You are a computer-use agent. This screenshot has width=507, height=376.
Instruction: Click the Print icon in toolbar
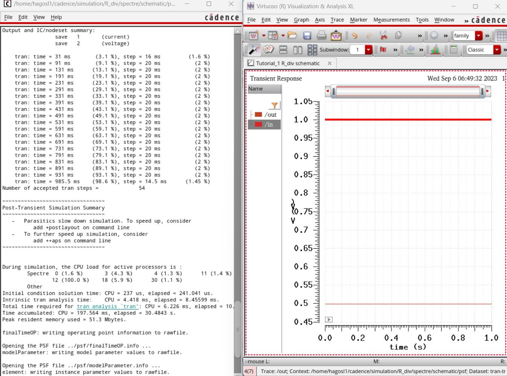pyautogui.click(x=321, y=36)
